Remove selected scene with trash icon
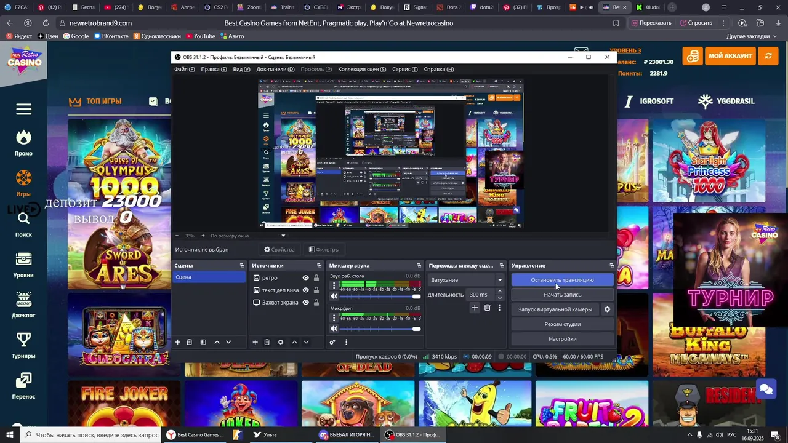 click(190, 342)
